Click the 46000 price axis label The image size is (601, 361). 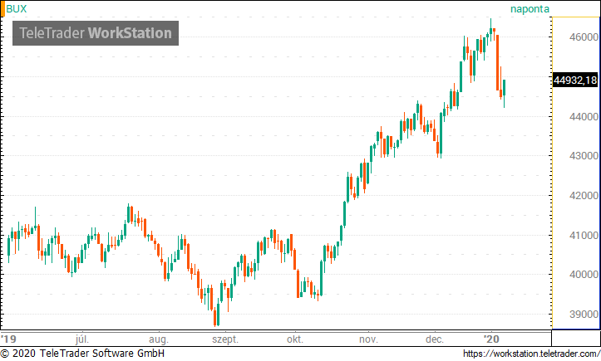point(584,37)
